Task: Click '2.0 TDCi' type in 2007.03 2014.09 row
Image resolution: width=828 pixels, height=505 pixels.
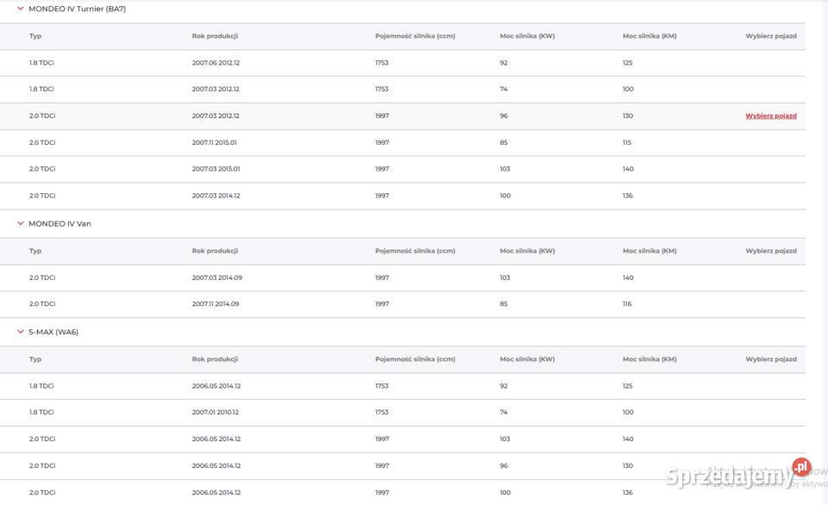Action: [42, 277]
